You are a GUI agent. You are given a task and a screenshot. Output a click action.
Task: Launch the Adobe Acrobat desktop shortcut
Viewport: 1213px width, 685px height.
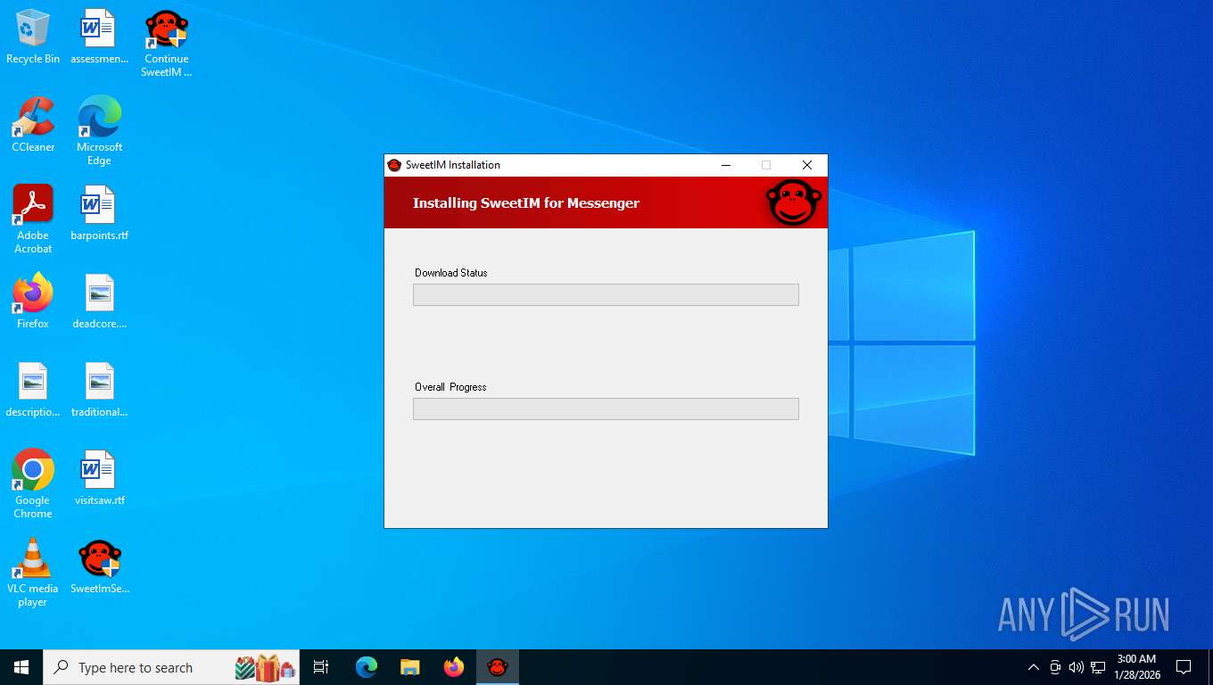click(x=33, y=219)
